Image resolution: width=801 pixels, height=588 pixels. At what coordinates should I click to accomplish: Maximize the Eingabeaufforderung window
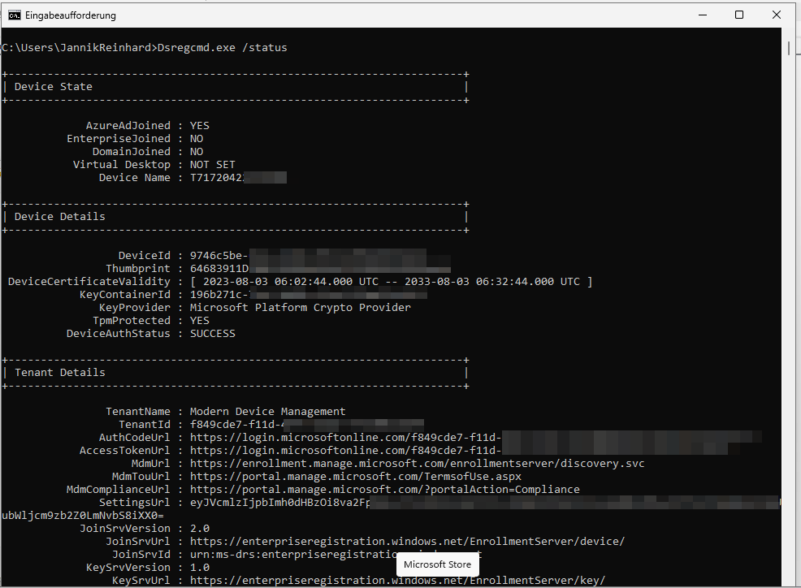(x=739, y=15)
